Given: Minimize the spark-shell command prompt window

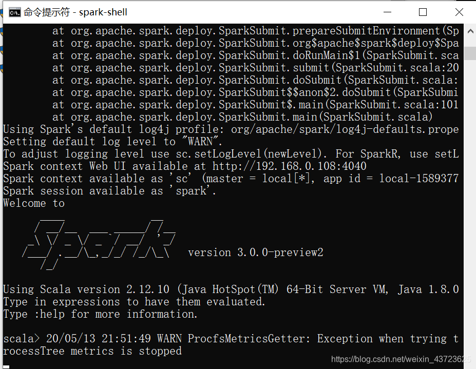Looking at the screenshot, I should 387,12.
